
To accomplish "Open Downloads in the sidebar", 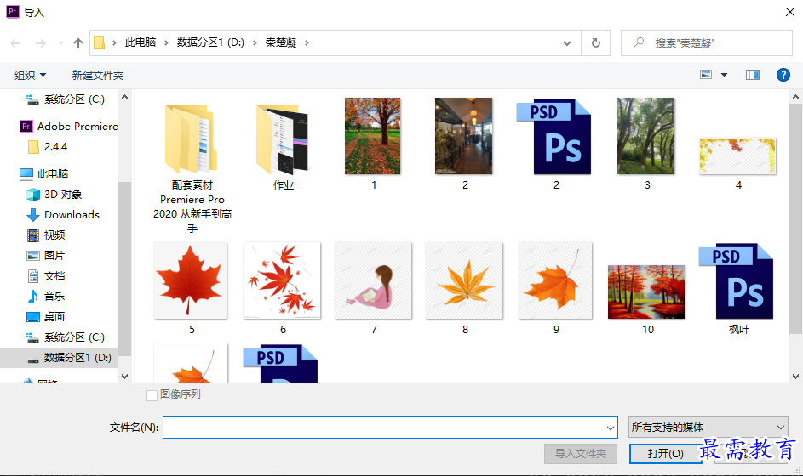I will click(x=62, y=215).
